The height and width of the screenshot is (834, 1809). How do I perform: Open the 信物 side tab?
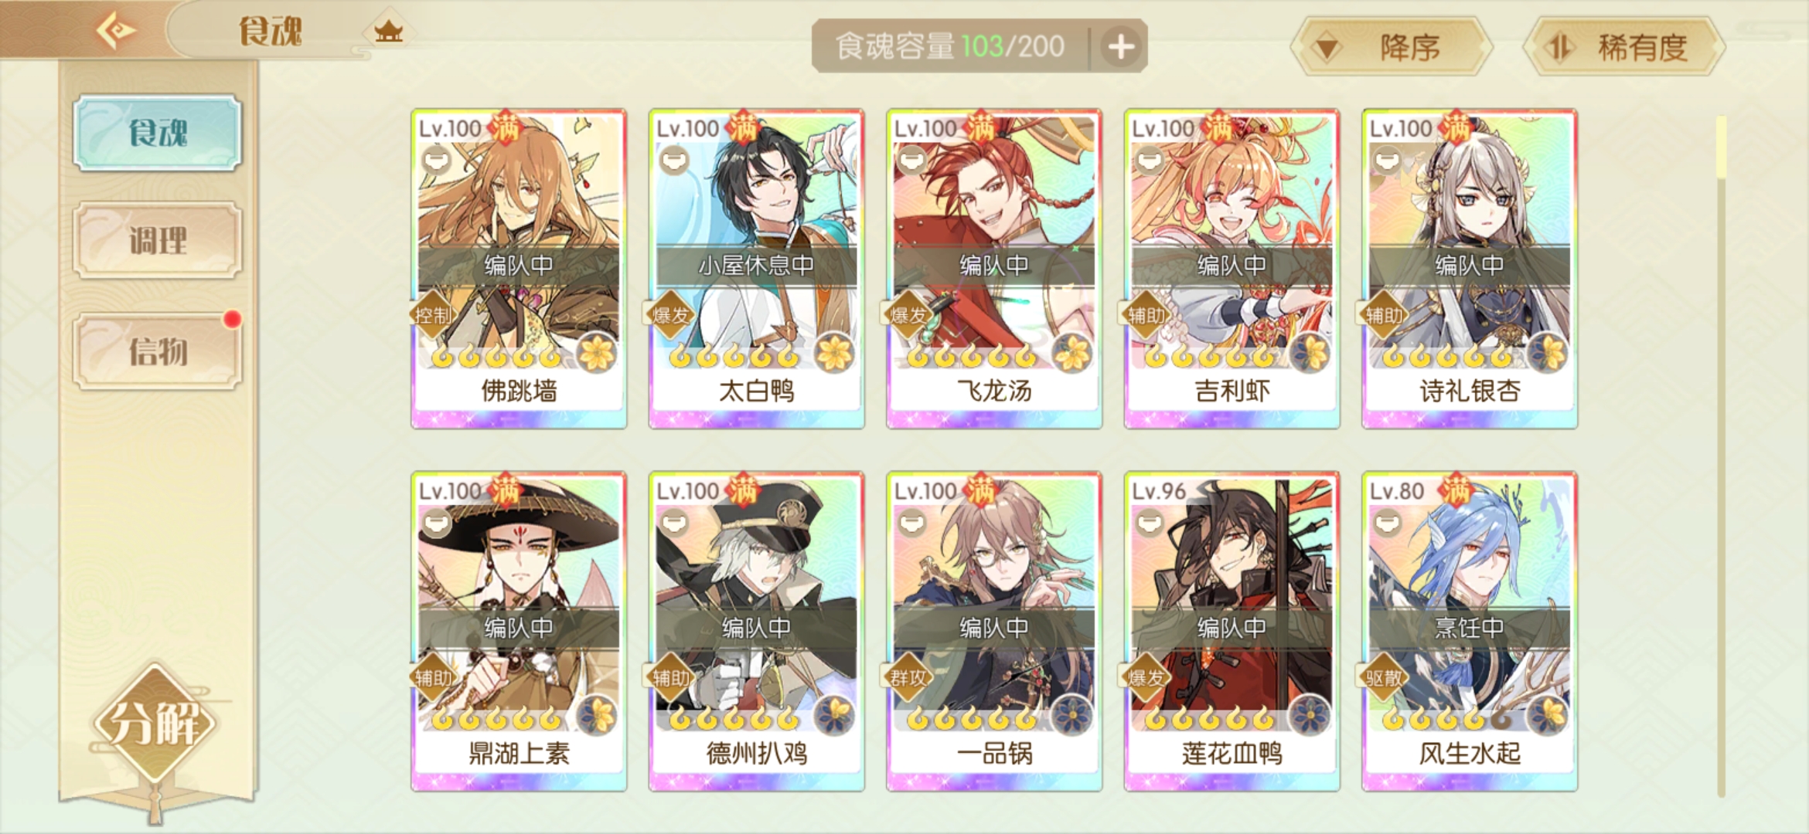(158, 351)
